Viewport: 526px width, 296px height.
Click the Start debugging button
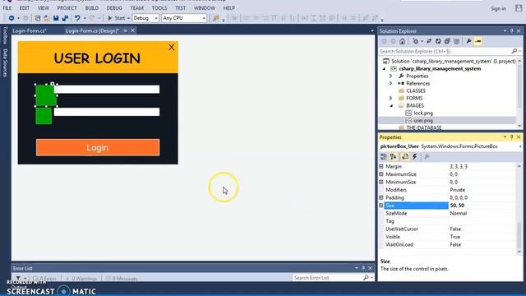click(x=116, y=18)
